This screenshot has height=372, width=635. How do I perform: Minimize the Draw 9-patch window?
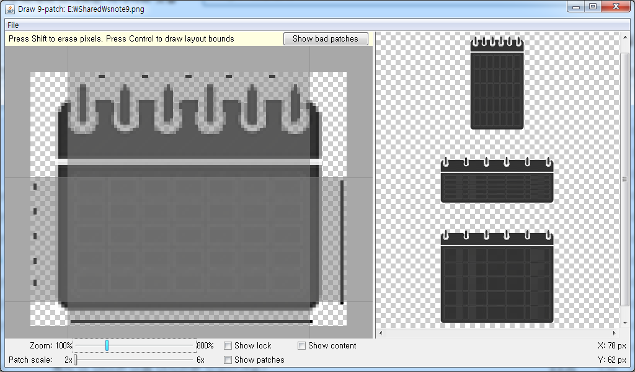[x=577, y=6]
